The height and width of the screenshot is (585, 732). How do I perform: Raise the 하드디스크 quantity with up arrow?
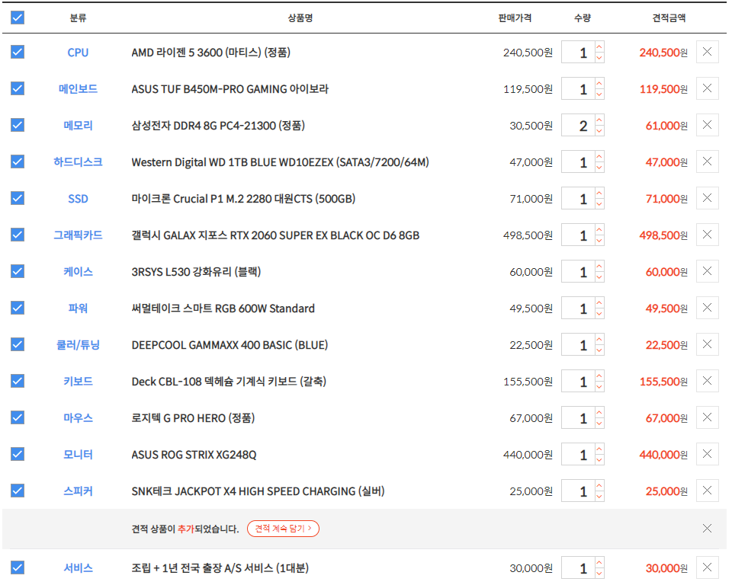(x=599, y=156)
